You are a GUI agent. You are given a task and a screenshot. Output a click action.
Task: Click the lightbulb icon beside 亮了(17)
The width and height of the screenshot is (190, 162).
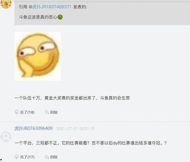tap(16, 157)
